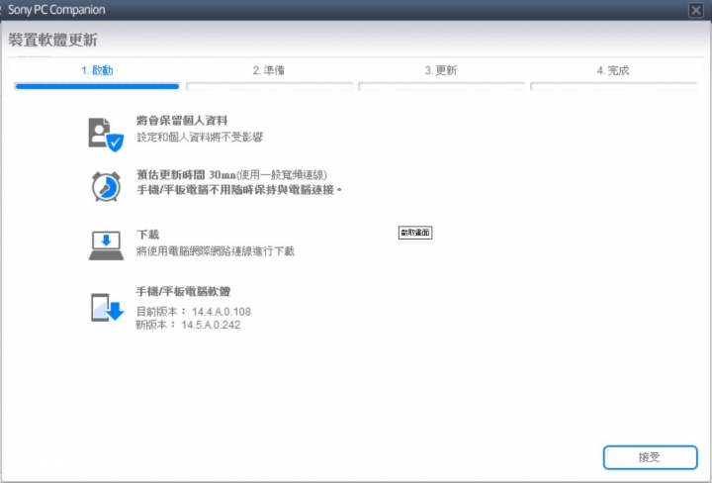Click the filled blue progress bar under 啟動
The image size is (712, 483).
click(x=97, y=86)
